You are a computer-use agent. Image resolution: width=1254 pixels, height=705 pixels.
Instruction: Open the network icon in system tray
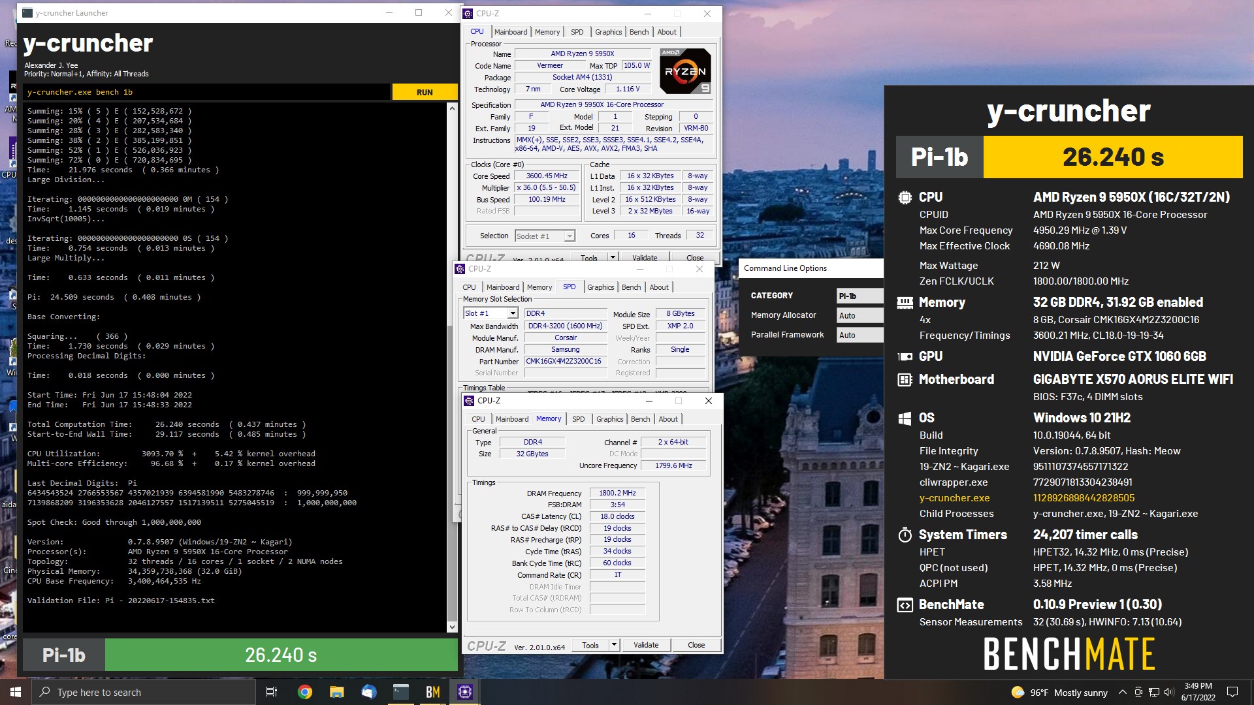click(1154, 693)
